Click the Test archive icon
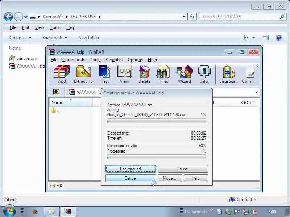Image resolution: width=290 pixels, height=217 pixels. (104, 75)
